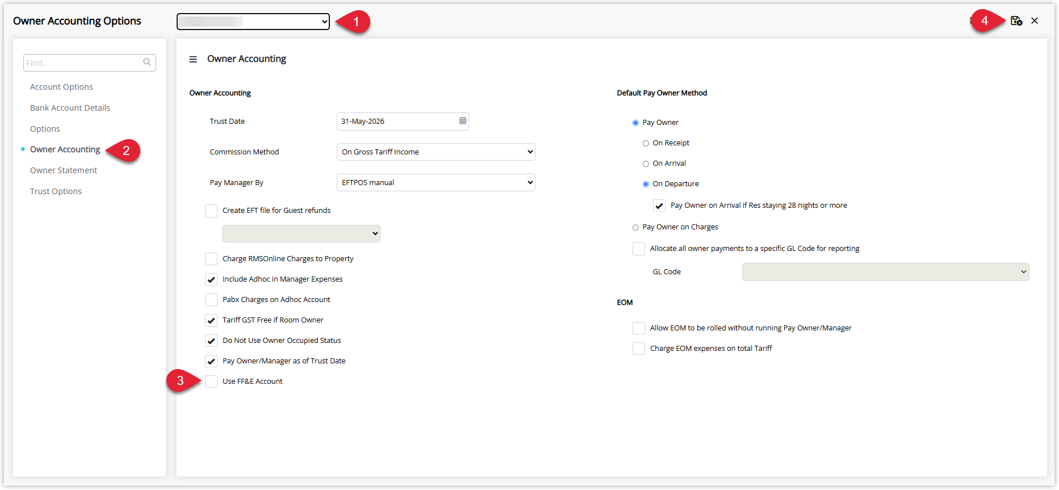Viewport: 1059px width, 490px height.
Task: Toggle Tariff GST Free if Room Owner
Action: [211, 320]
